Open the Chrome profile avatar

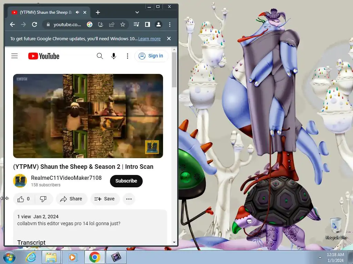[159, 24]
